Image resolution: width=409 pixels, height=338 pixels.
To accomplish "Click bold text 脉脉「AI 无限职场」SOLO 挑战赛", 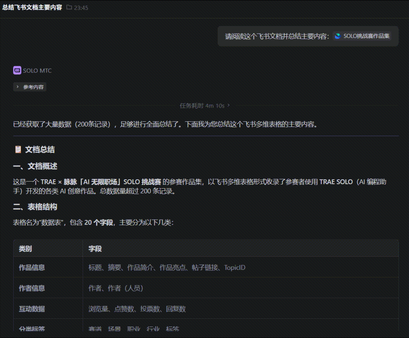I will 113,182.
